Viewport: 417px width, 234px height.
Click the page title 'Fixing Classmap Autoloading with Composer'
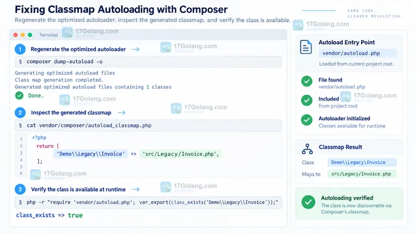point(121,10)
